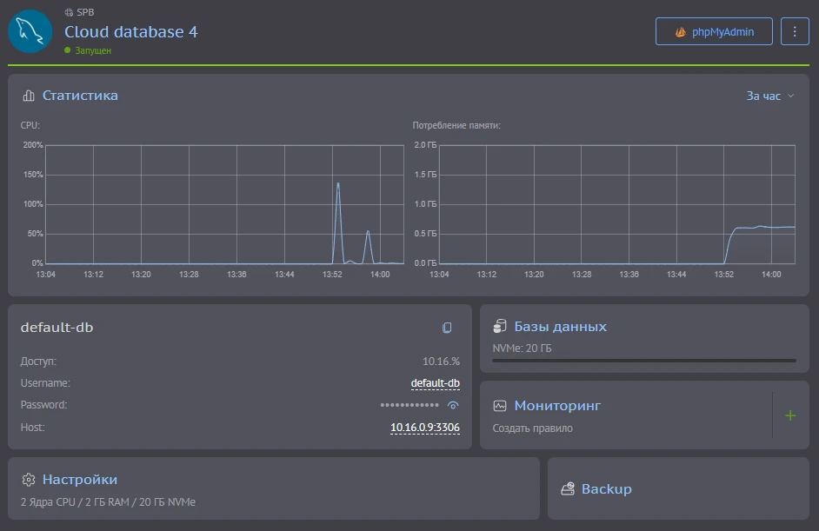Click the 2.0 ГБ memory axis label
Viewport: 819px width, 531px height.
pyautogui.click(x=425, y=144)
